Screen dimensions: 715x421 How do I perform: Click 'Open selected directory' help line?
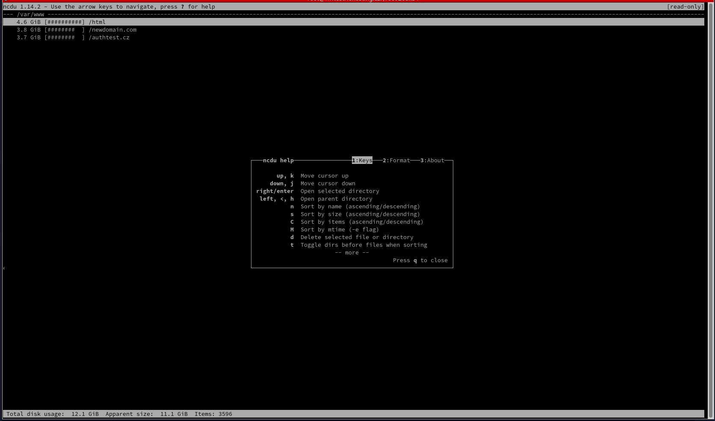(340, 191)
